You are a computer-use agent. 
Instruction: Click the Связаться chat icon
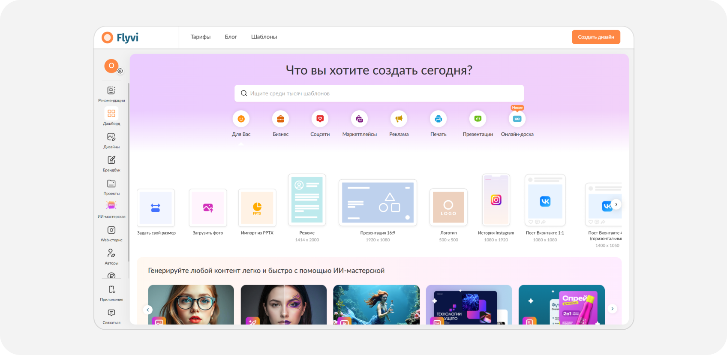coord(111,313)
